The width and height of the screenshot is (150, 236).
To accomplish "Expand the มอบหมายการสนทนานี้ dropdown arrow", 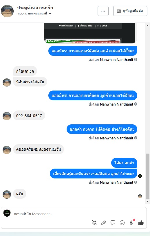I will point(50,14).
